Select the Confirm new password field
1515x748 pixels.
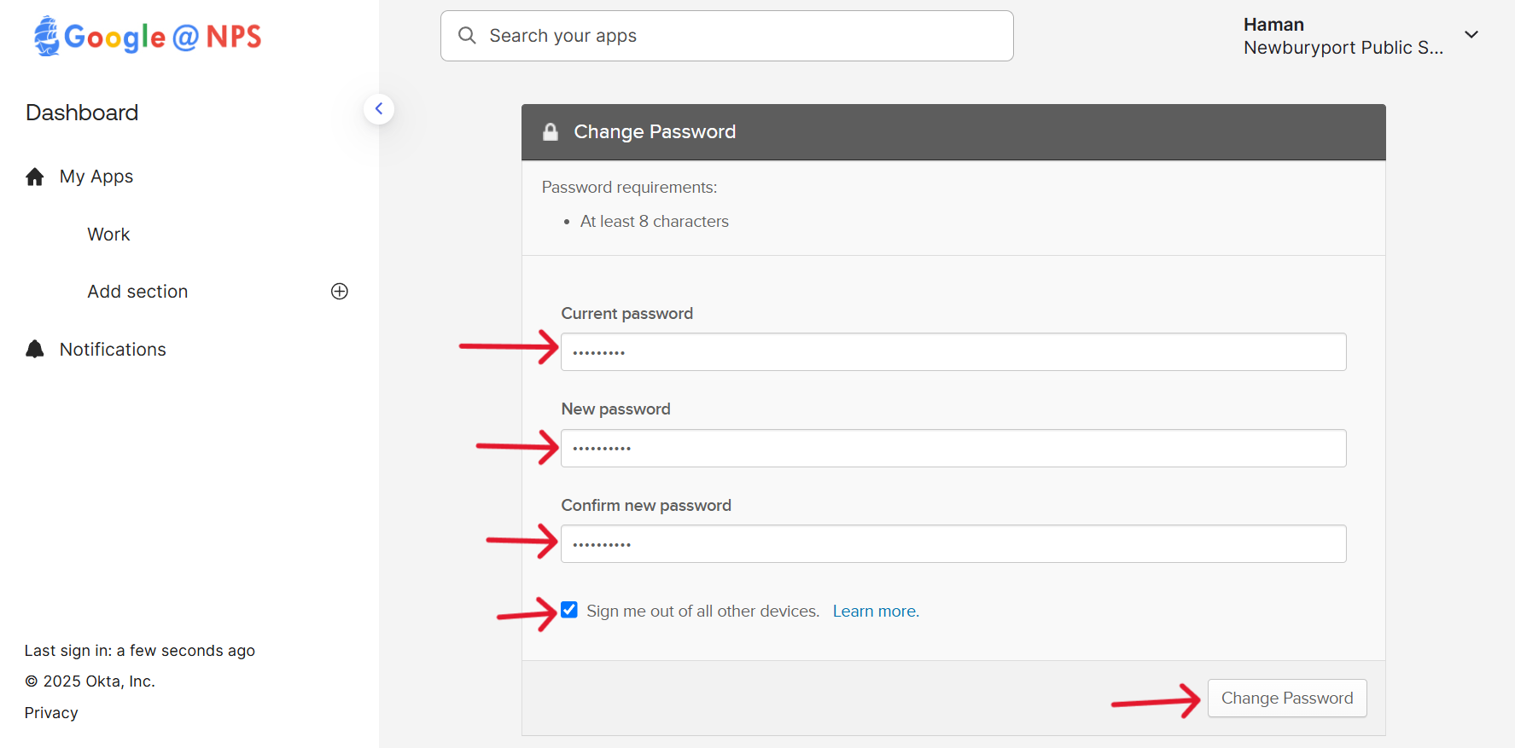[x=953, y=544]
